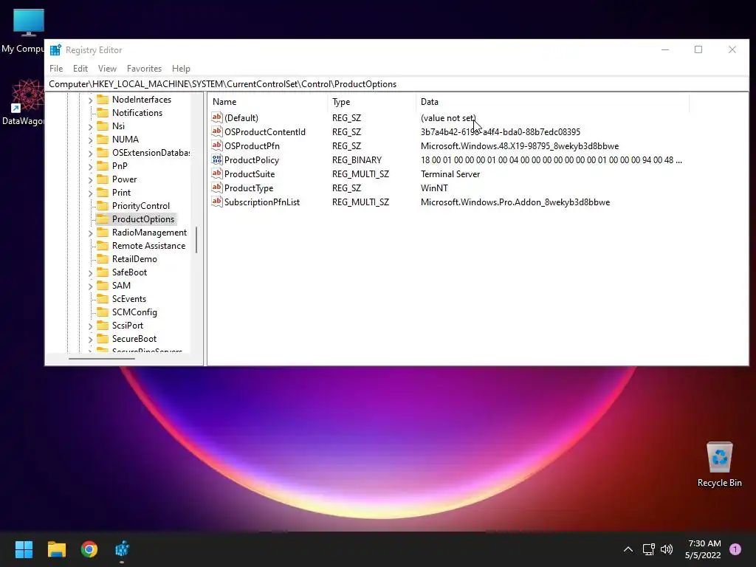Open the clock showing 7:30 AM
Viewport: 756px width, 567px height.
point(704,549)
